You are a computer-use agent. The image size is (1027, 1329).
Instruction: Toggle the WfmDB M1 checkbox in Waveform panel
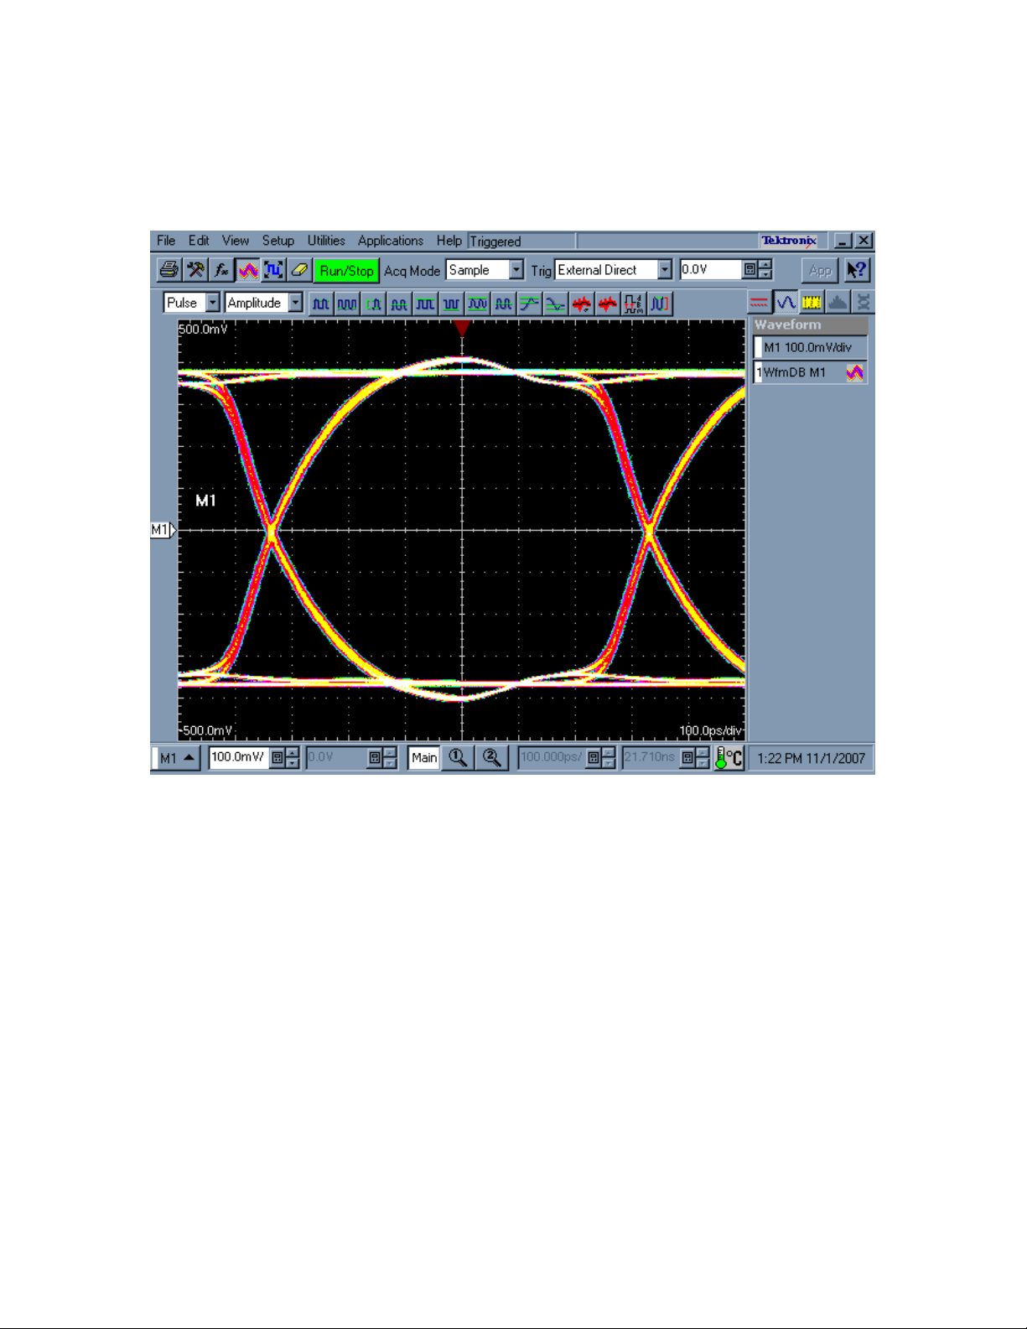coord(759,372)
